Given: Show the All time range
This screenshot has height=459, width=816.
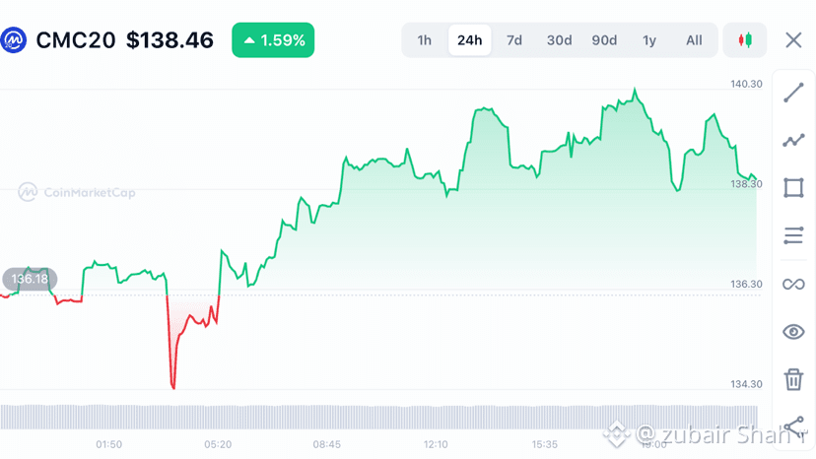Looking at the screenshot, I should (694, 40).
